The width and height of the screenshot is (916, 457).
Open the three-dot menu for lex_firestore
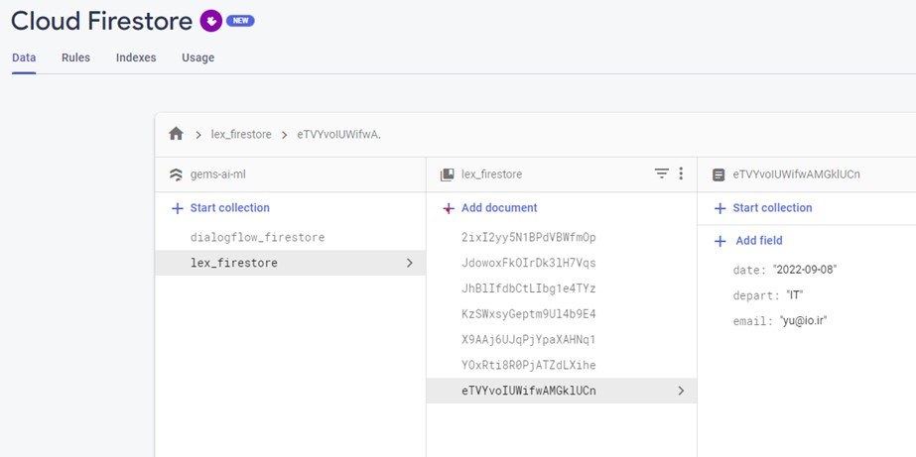click(x=681, y=173)
